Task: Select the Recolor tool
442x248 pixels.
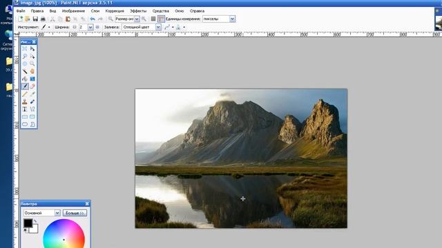Action: click(x=32, y=101)
